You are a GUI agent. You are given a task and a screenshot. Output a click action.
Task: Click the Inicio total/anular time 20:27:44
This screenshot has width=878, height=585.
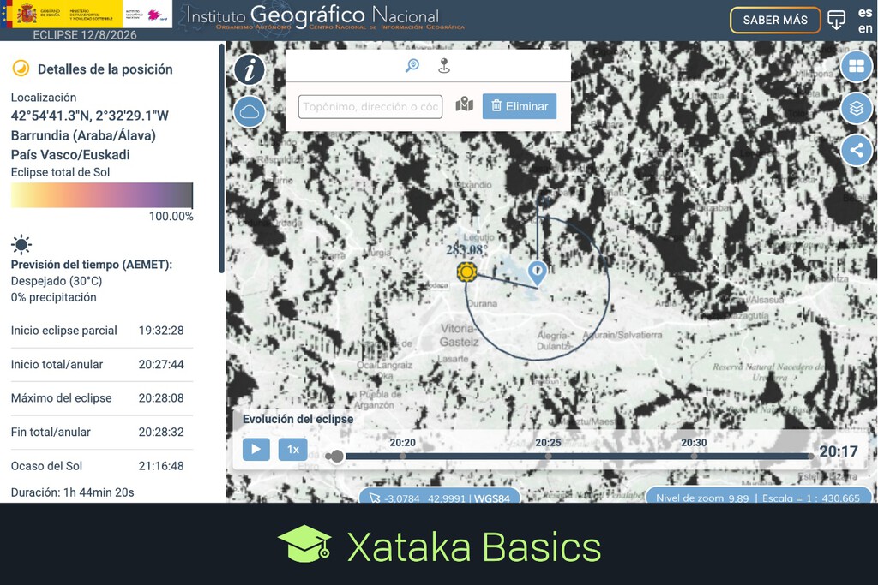click(x=161, y=365)
